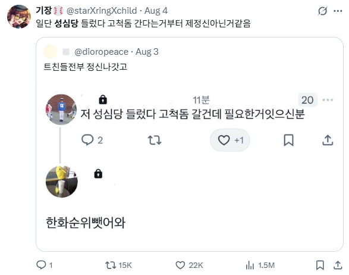Open more options menu of main tweet
The height and width of the screenshot is (275, 349).
[338, 11]
